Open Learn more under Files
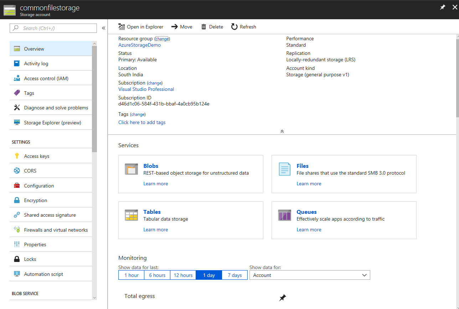The width and height of the screenshot is (459, 309). [309, 184]
